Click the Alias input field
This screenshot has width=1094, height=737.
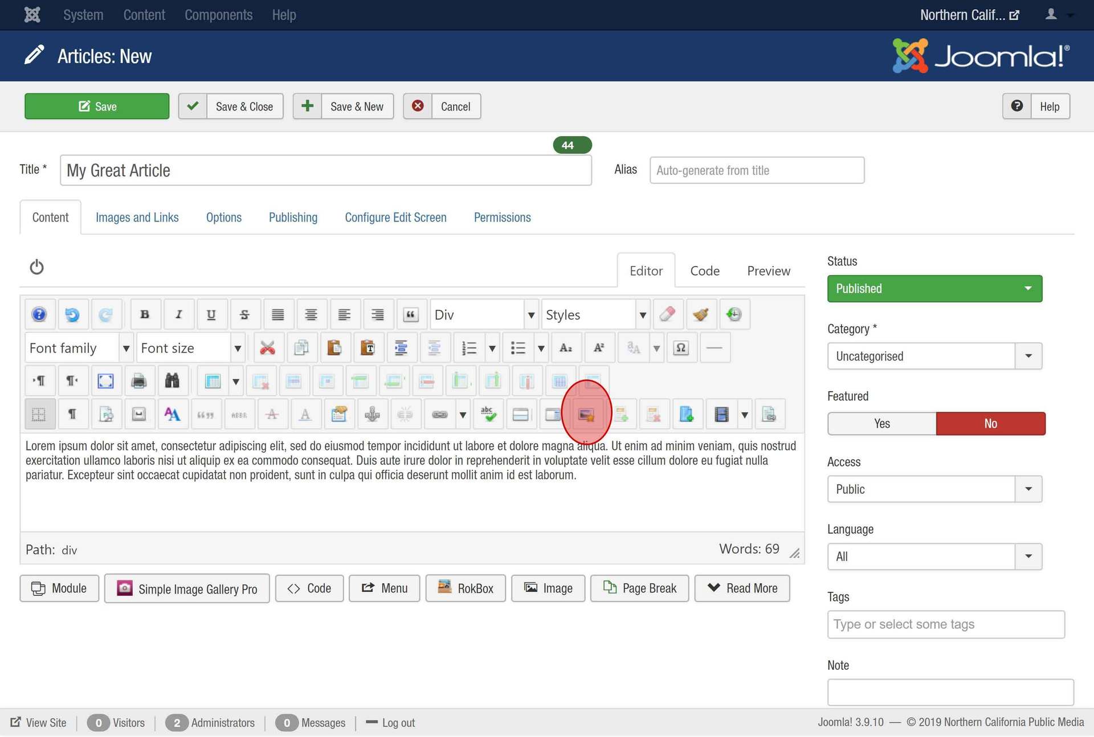point(757,170)
